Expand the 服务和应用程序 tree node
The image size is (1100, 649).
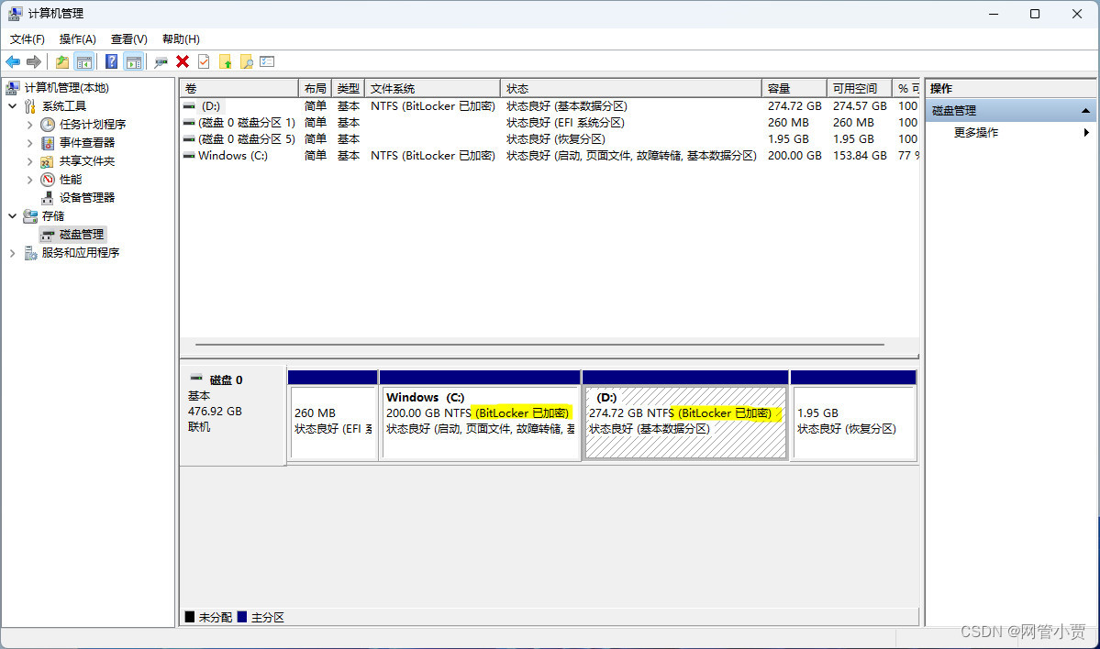point(13,253)
